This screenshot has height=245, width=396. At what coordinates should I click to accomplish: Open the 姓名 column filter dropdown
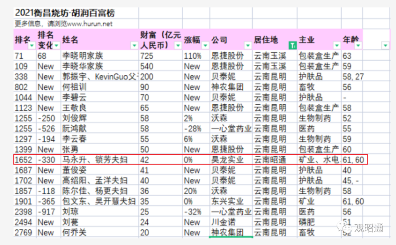pyautogui.click(x=134, y=46)
